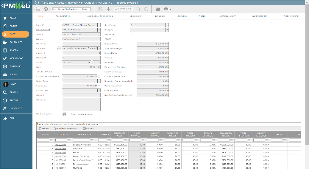This screenshot has width=309, height=169.
Task: Click the Contact input field
Action: (x=81, y=95)
